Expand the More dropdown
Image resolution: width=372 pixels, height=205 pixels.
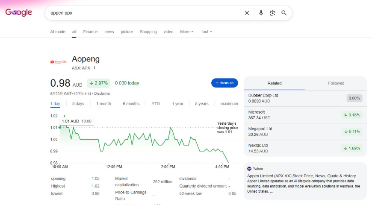point(187,32)
